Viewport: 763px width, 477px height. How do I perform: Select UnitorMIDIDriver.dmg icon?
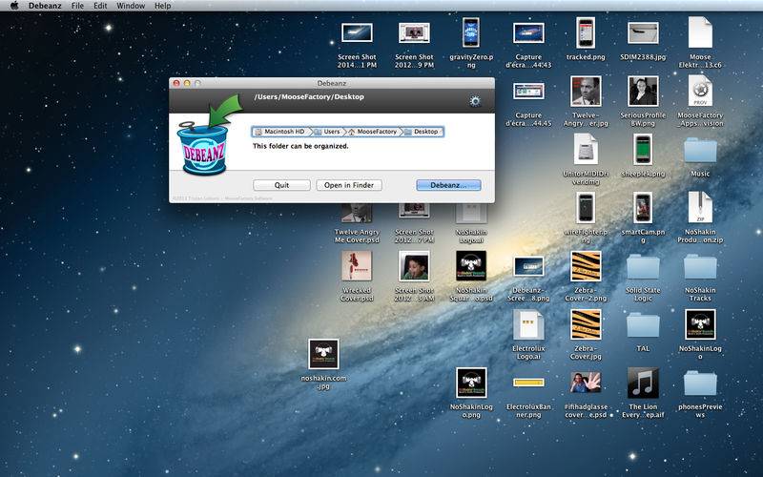[586, 149]
